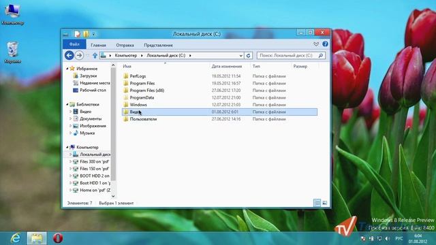Click Локальный диск (C:) breadcrumb segment
Screen dimensions: 436x245
pyautogui.click(x=166, y=55)
